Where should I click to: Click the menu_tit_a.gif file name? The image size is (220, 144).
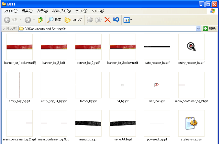88,139
